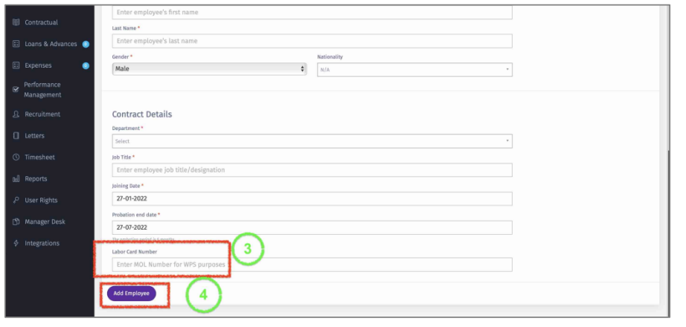Open the Gender dropdown
The height and width of the screenshot is (327, 686).
coord(209,68)
